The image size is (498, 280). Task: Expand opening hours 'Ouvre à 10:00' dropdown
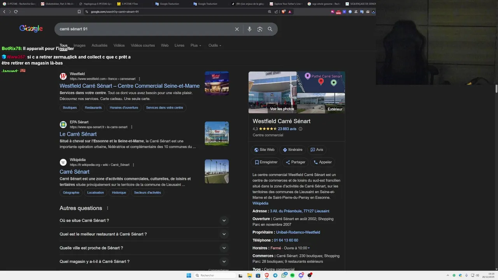297,248
